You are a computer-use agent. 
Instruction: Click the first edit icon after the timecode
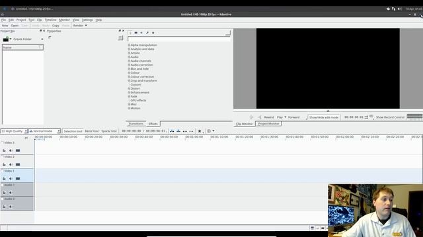(x=172, y=131)
